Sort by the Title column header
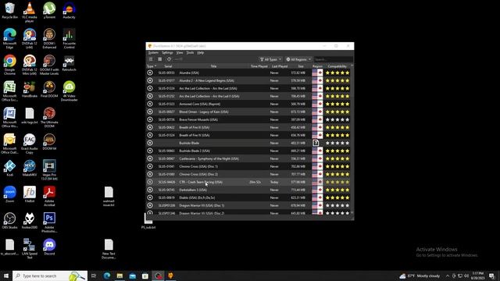 [213, 66]
